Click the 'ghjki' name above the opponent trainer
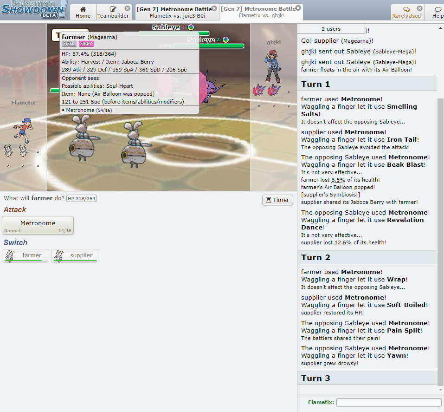Viewport: 444px width, 412px height. (x=274, y=43)
